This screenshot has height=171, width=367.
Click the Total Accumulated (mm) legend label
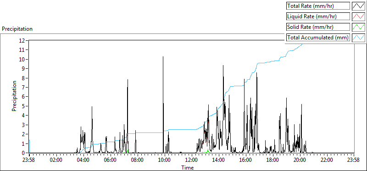pos(318,38)
